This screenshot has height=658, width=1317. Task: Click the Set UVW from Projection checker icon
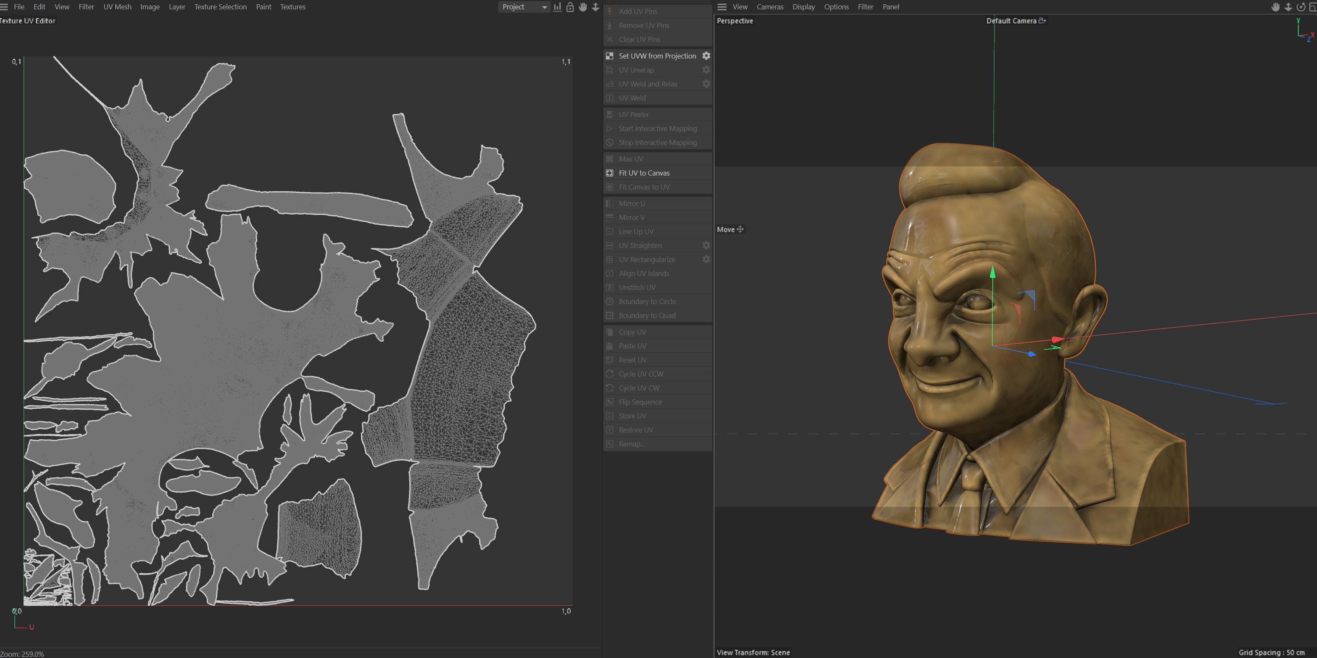tap(609, 56)
